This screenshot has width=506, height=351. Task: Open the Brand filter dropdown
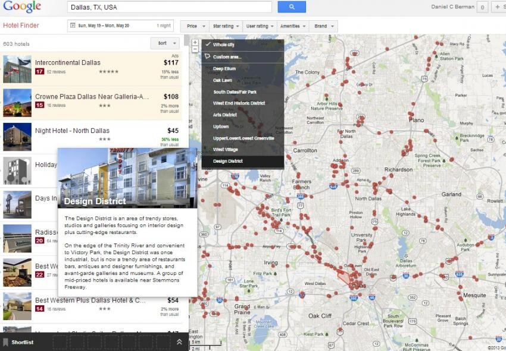pos(323,26)
